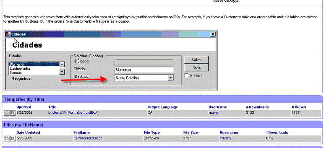The height and width of the screenshot is (148, 324).
Task: Click the Cidades window title bar icon
Action: click(8, 34)
